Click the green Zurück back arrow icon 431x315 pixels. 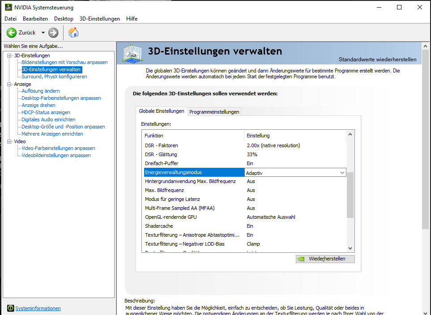[12, 33]
